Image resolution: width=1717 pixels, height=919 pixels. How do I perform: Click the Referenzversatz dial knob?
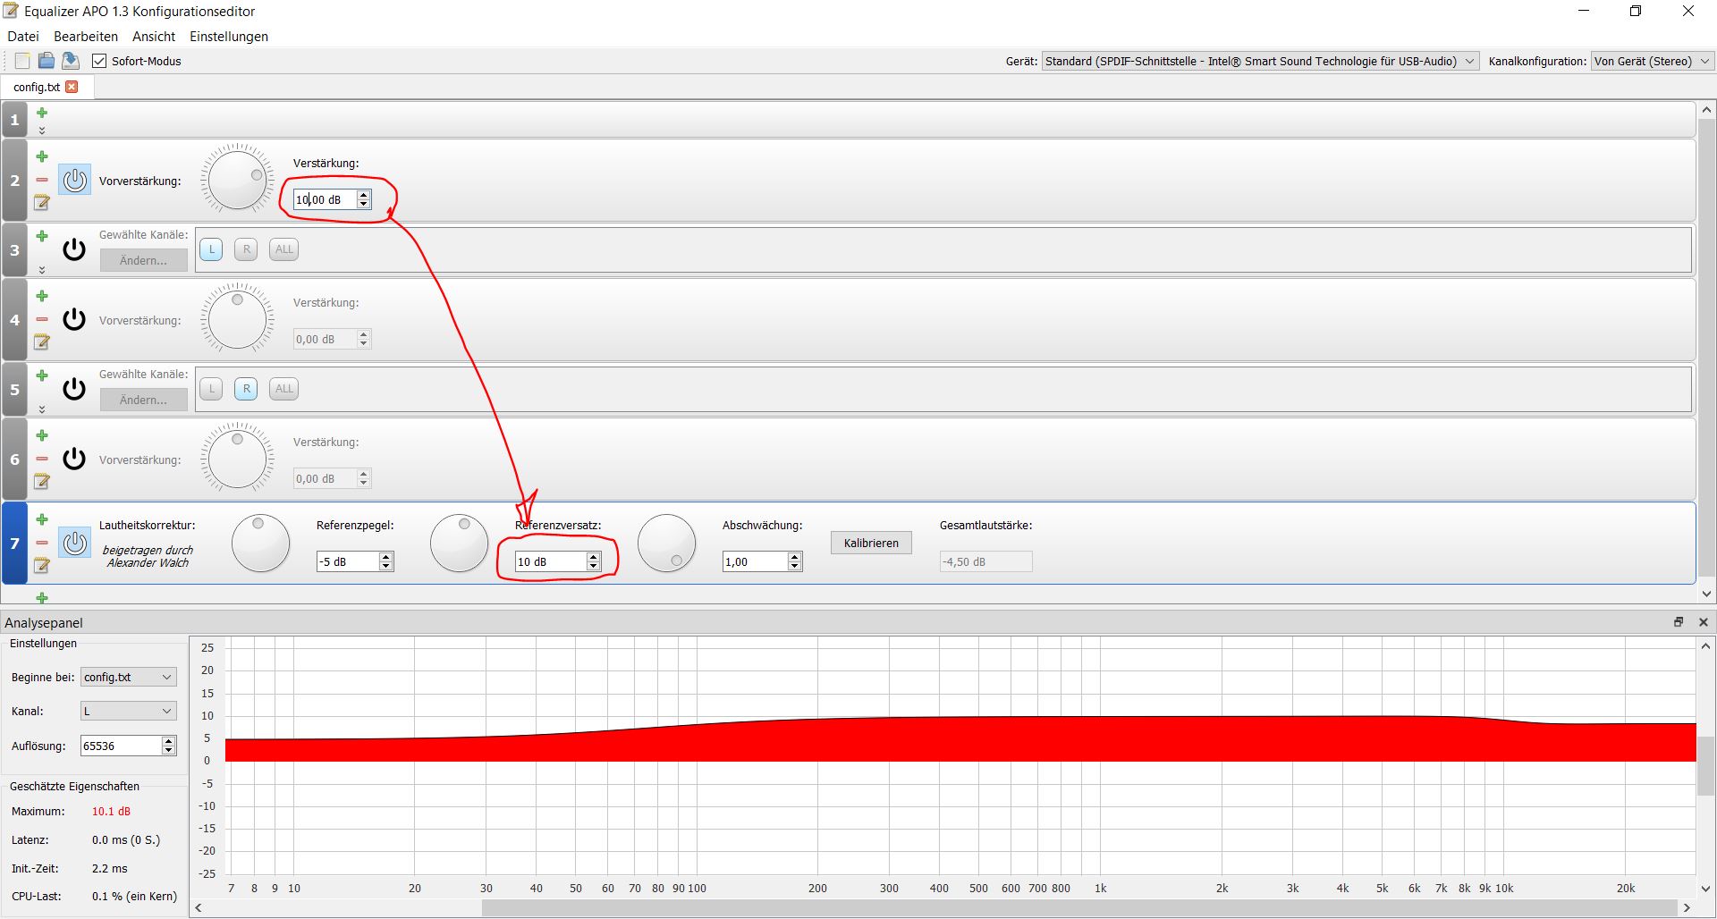click(x=459, y=544)
